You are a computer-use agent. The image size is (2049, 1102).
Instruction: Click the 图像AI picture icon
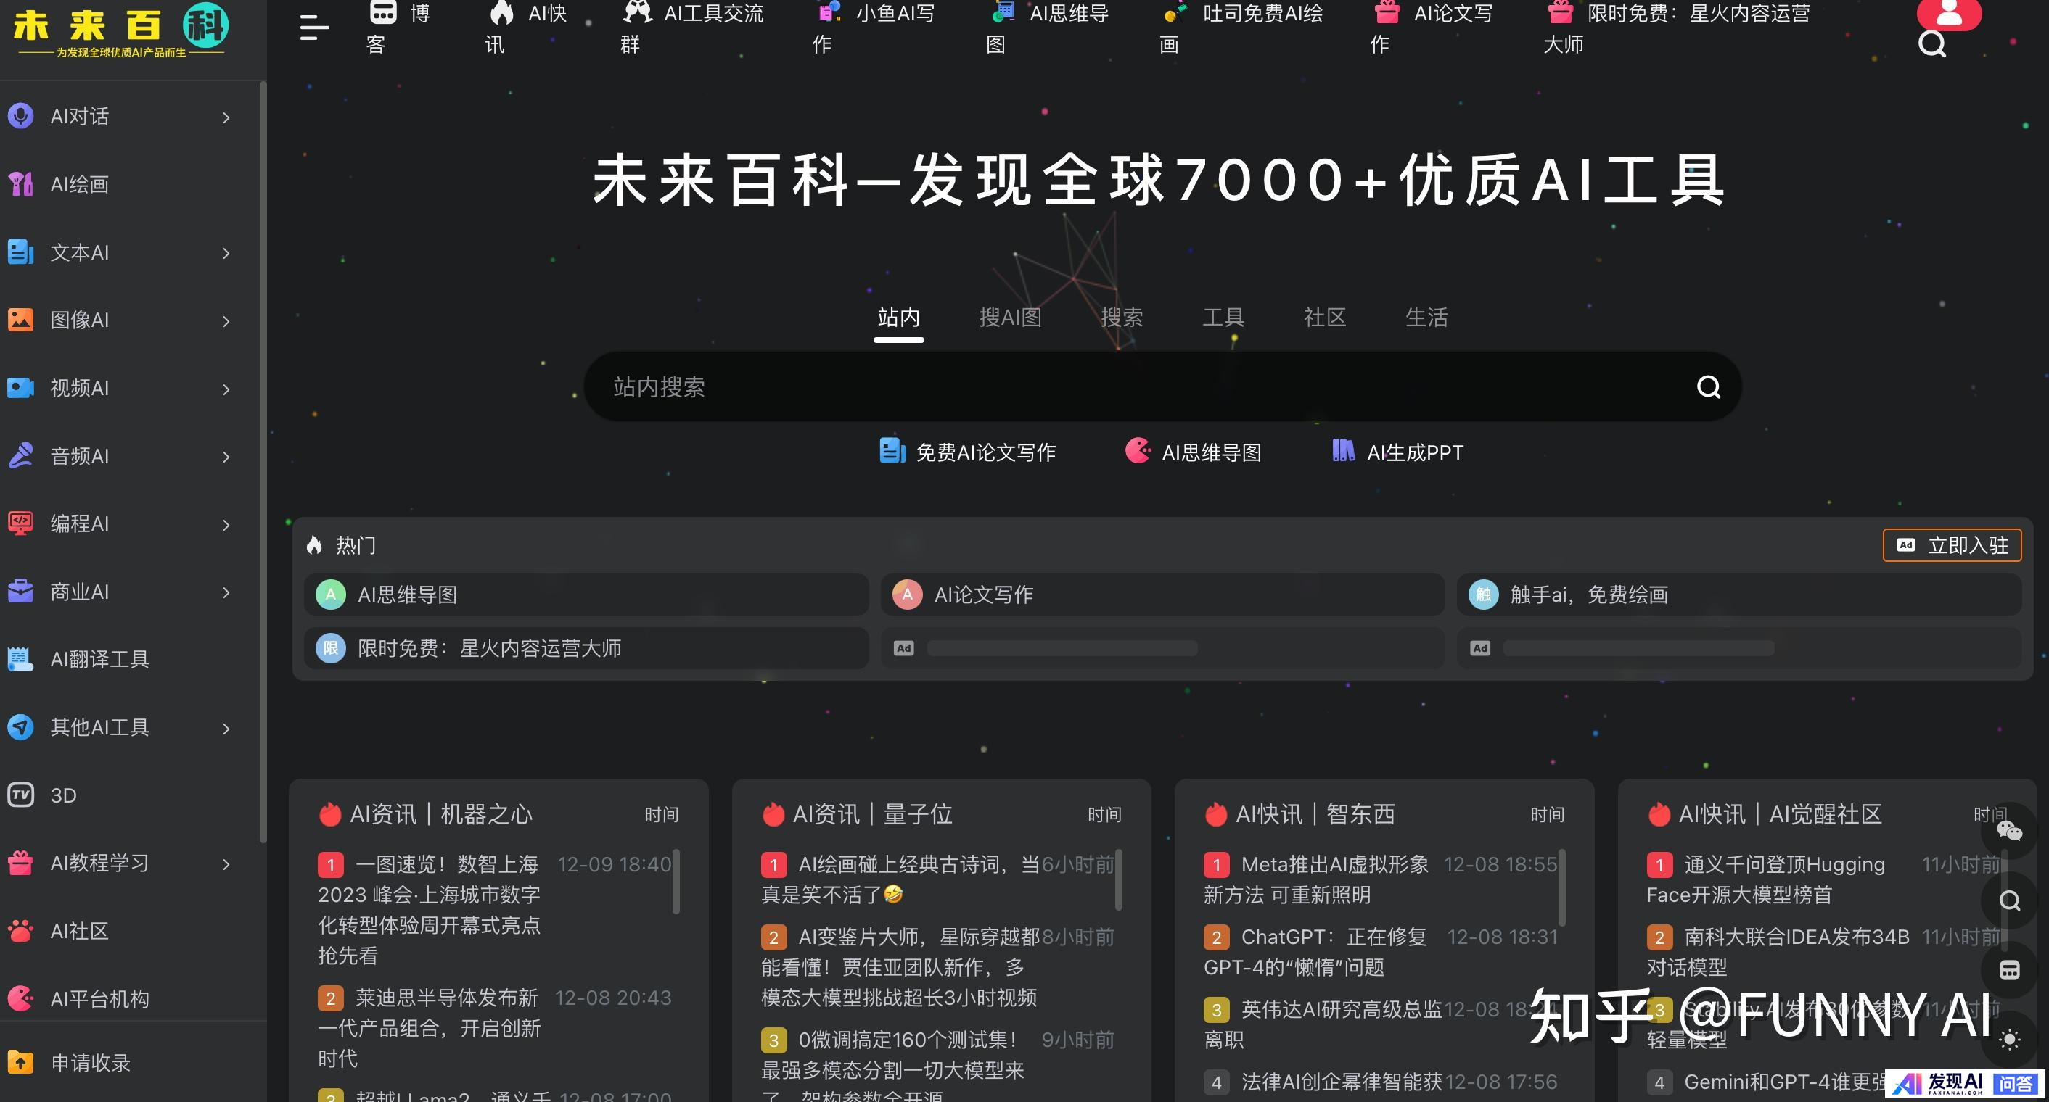click(x=21, y=320)
